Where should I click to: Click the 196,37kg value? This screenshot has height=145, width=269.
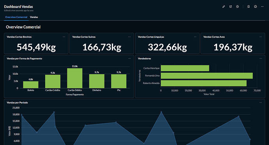point(233,47)
